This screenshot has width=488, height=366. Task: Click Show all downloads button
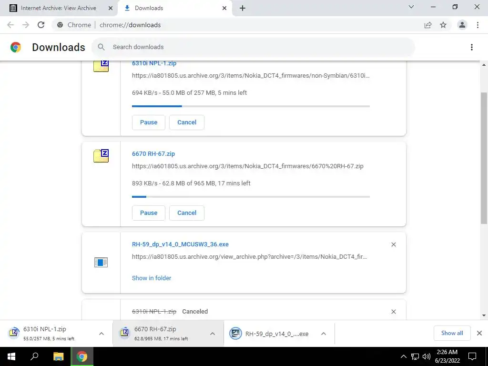click(x=452, y=333)
